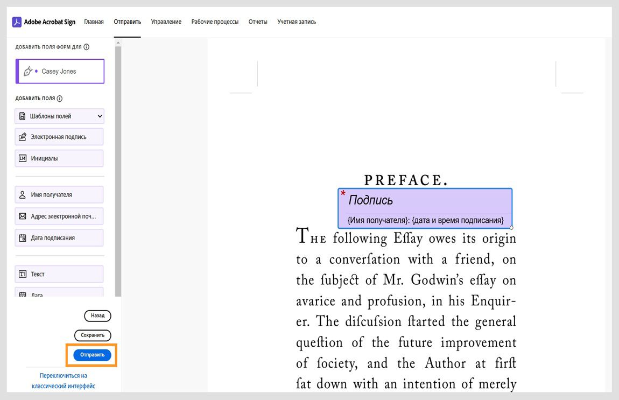Screen dimensions: 619x400
Task: Click the Текст field icon
Action: [23, 274]
